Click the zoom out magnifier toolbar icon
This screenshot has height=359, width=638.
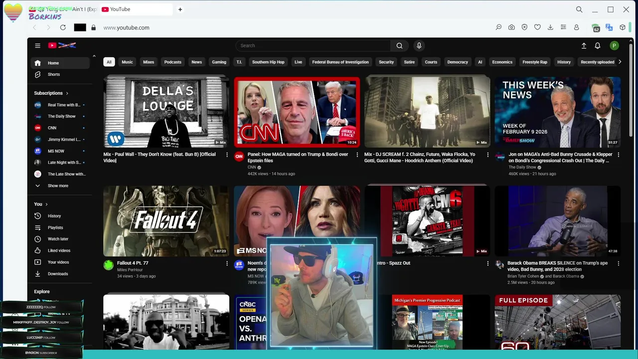click(498, 27)
